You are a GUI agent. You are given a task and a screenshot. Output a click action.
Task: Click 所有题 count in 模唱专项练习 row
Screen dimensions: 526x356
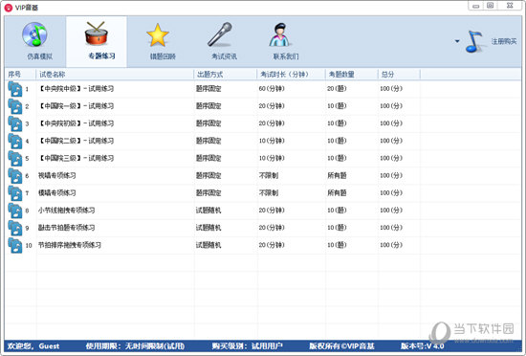[x=337, y=193]
